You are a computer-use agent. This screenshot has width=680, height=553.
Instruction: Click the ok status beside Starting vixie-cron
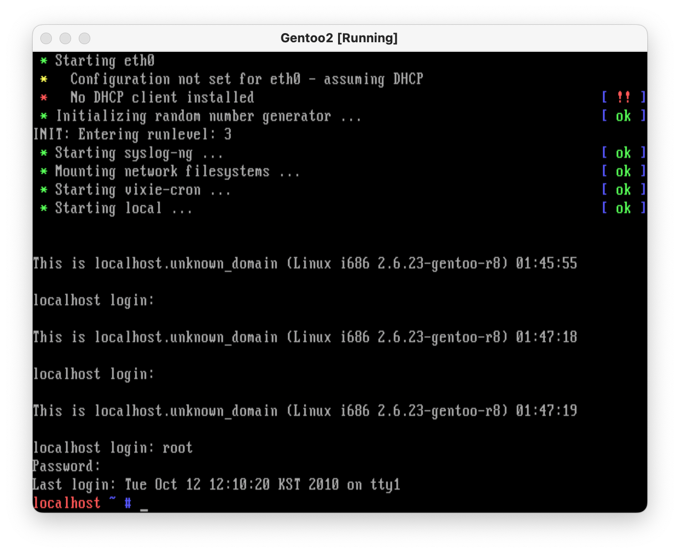point(623,190)
